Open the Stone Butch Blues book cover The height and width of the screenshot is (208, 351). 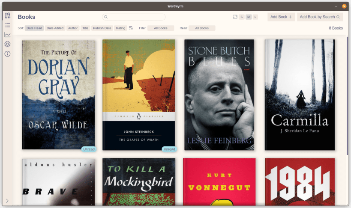click(219, 95)
